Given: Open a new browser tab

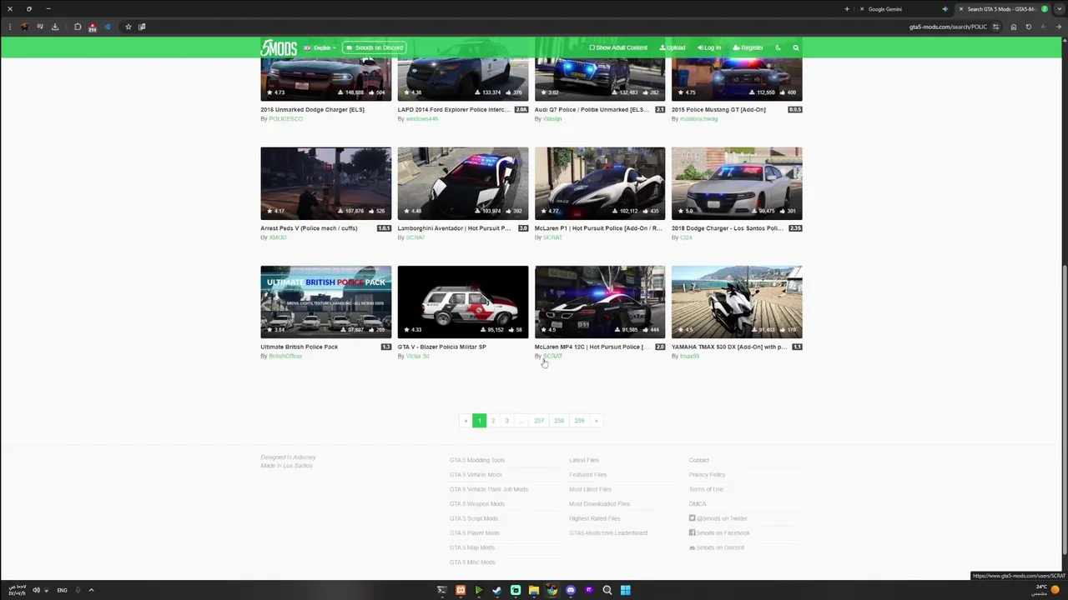Looking at the screenshot, I should pyautogui.click(x=847, y=9).
